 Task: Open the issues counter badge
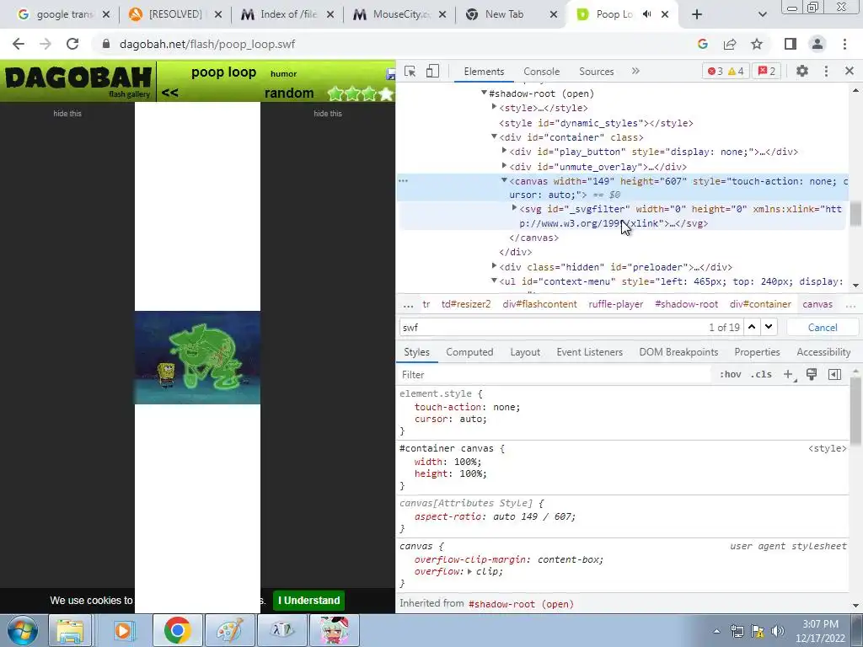767,71
